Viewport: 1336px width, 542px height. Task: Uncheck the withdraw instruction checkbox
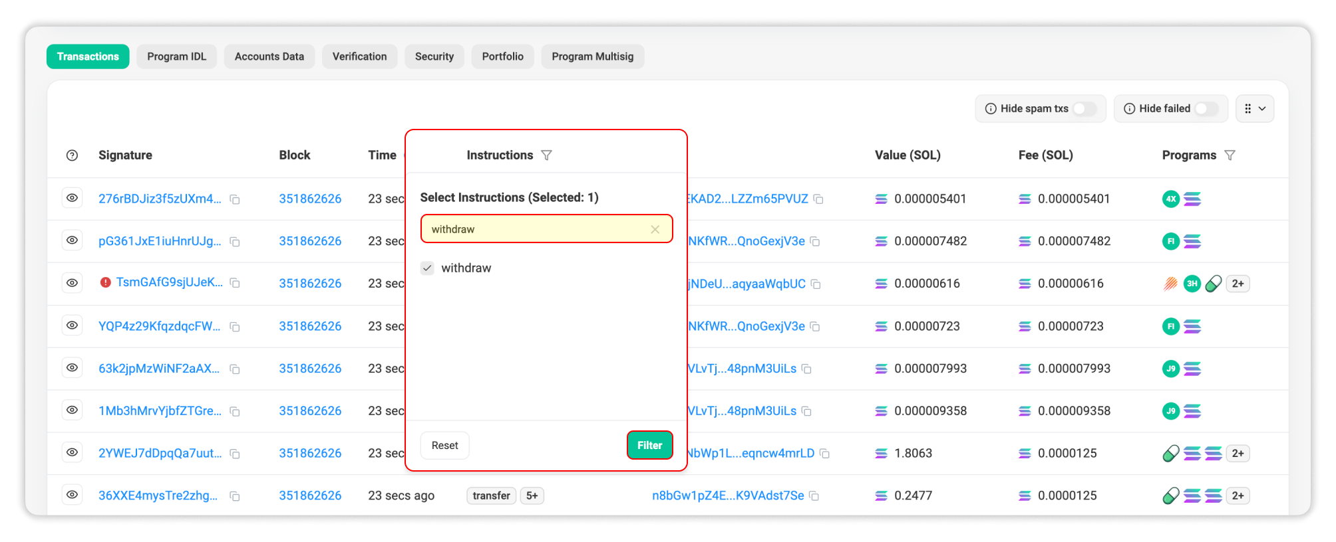427,268
